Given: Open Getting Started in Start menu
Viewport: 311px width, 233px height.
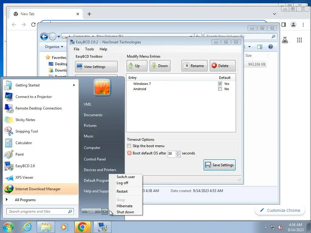Looking at the screenshot, I should tap(41, 85).
